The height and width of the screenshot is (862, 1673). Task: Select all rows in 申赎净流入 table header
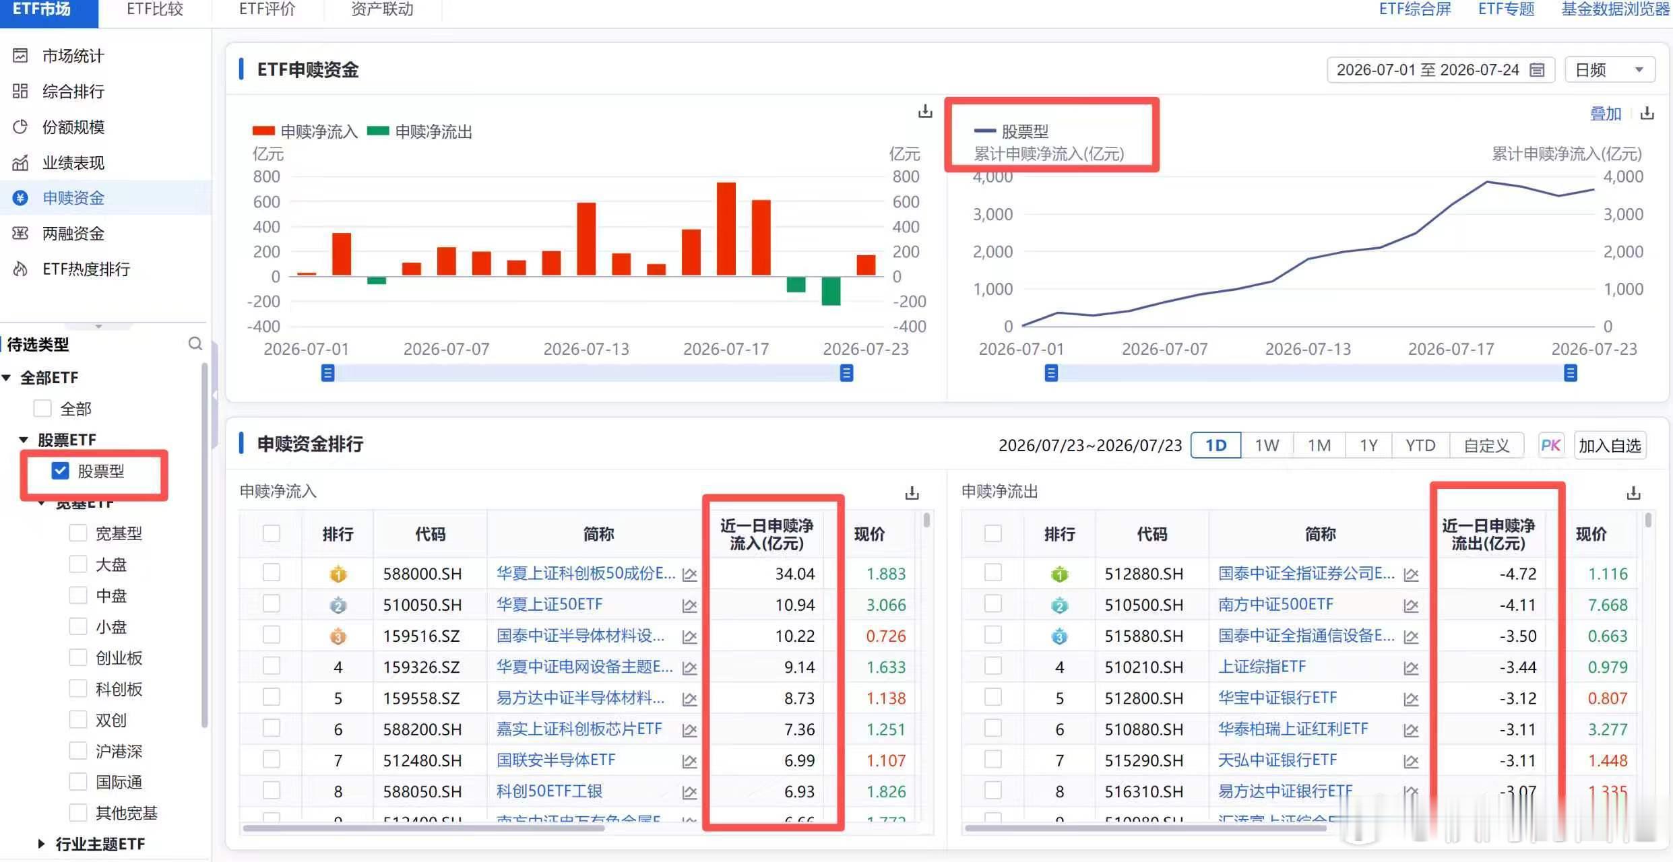pyautogui.click(x=272, y=533)
